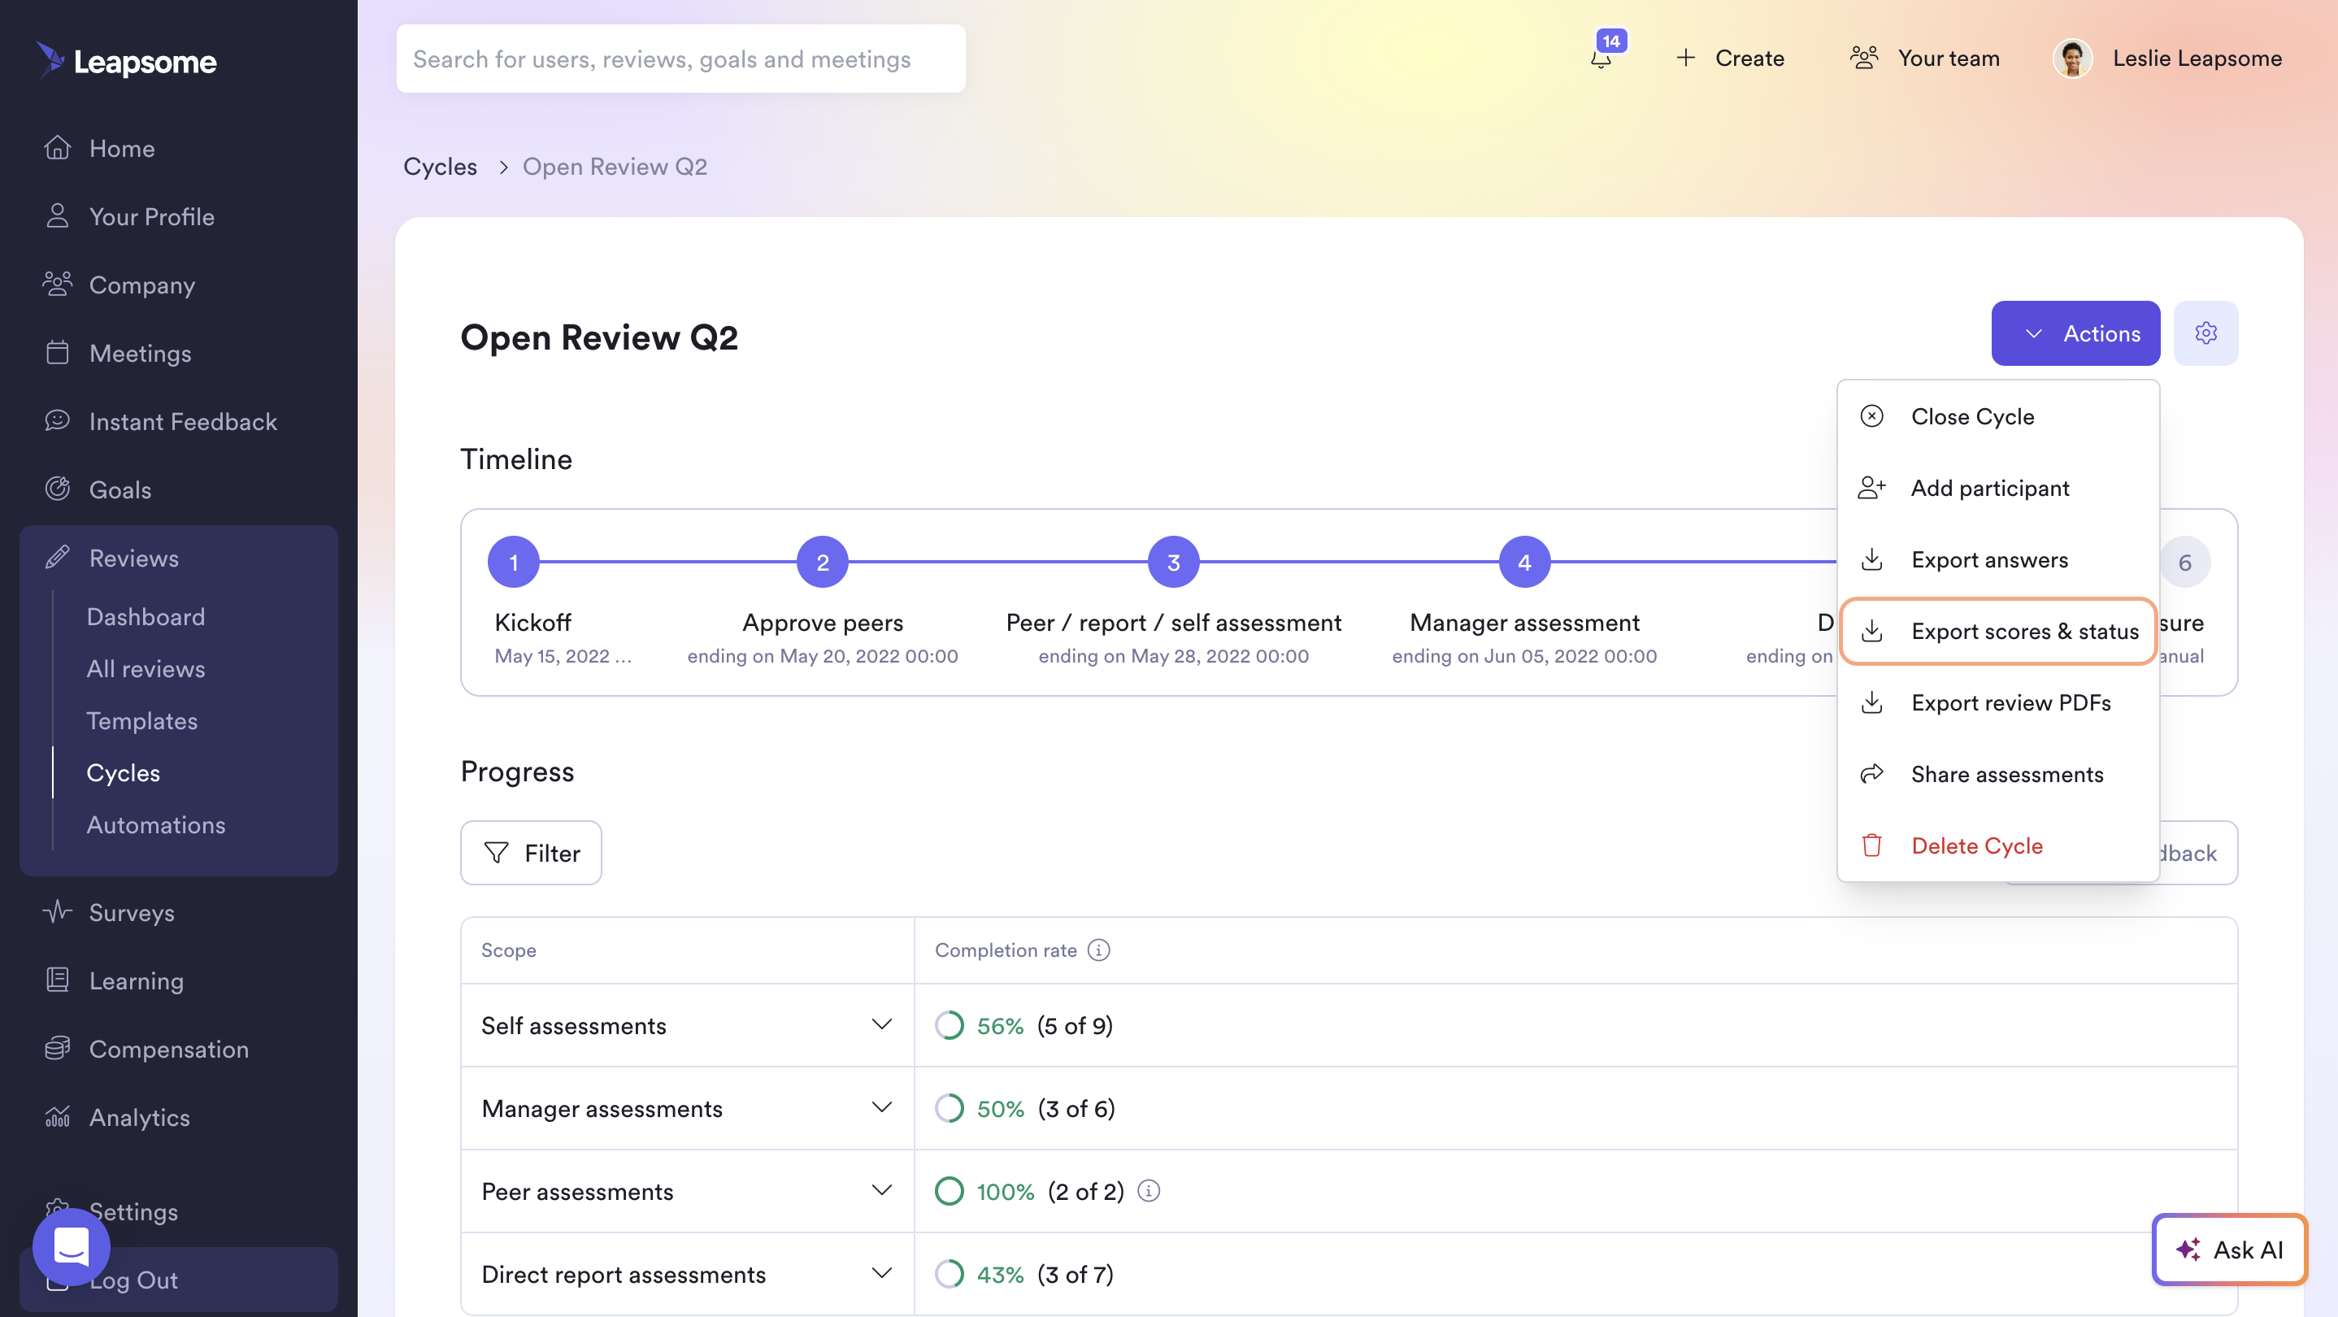Click the Leapsome logo
The height and width of the screenshot is (1317, 2338).
tap(126, 61)
